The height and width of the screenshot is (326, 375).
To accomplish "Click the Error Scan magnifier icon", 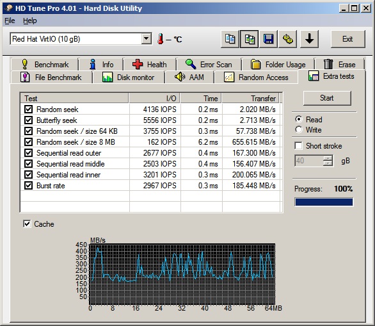I will [191, 64].
